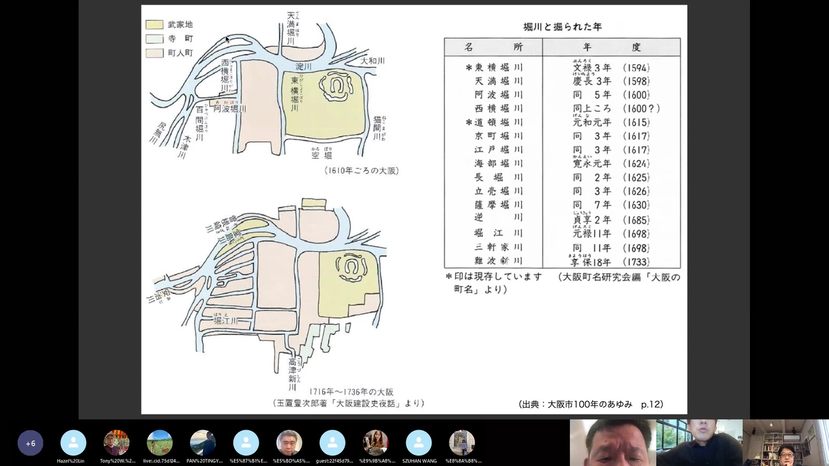This screenshot has height=466, width=829.
Task: Click the year value (1685)
Action: pos(636,220)
